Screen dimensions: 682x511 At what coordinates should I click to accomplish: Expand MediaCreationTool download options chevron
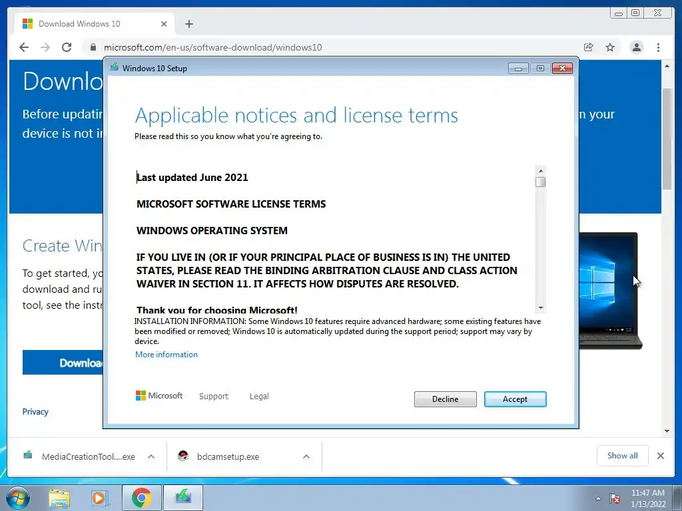coord(151,456)
